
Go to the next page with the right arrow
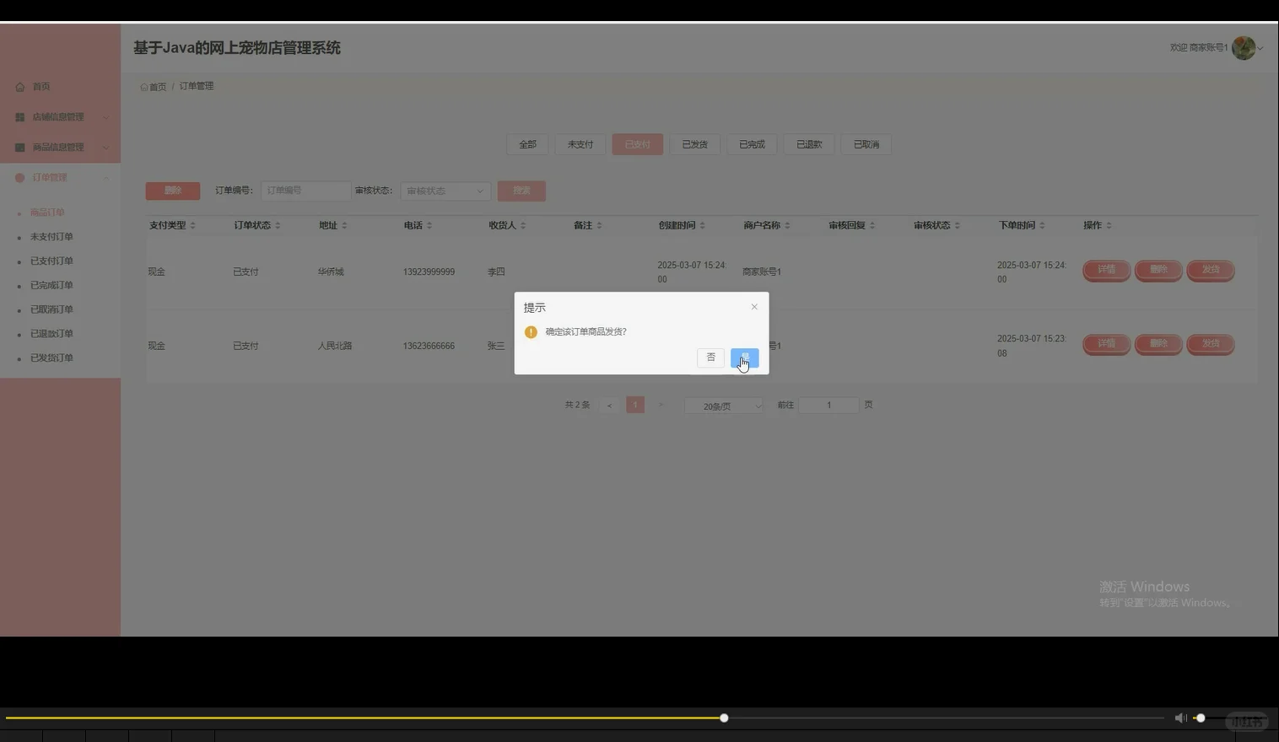click(x=661, y=406)
